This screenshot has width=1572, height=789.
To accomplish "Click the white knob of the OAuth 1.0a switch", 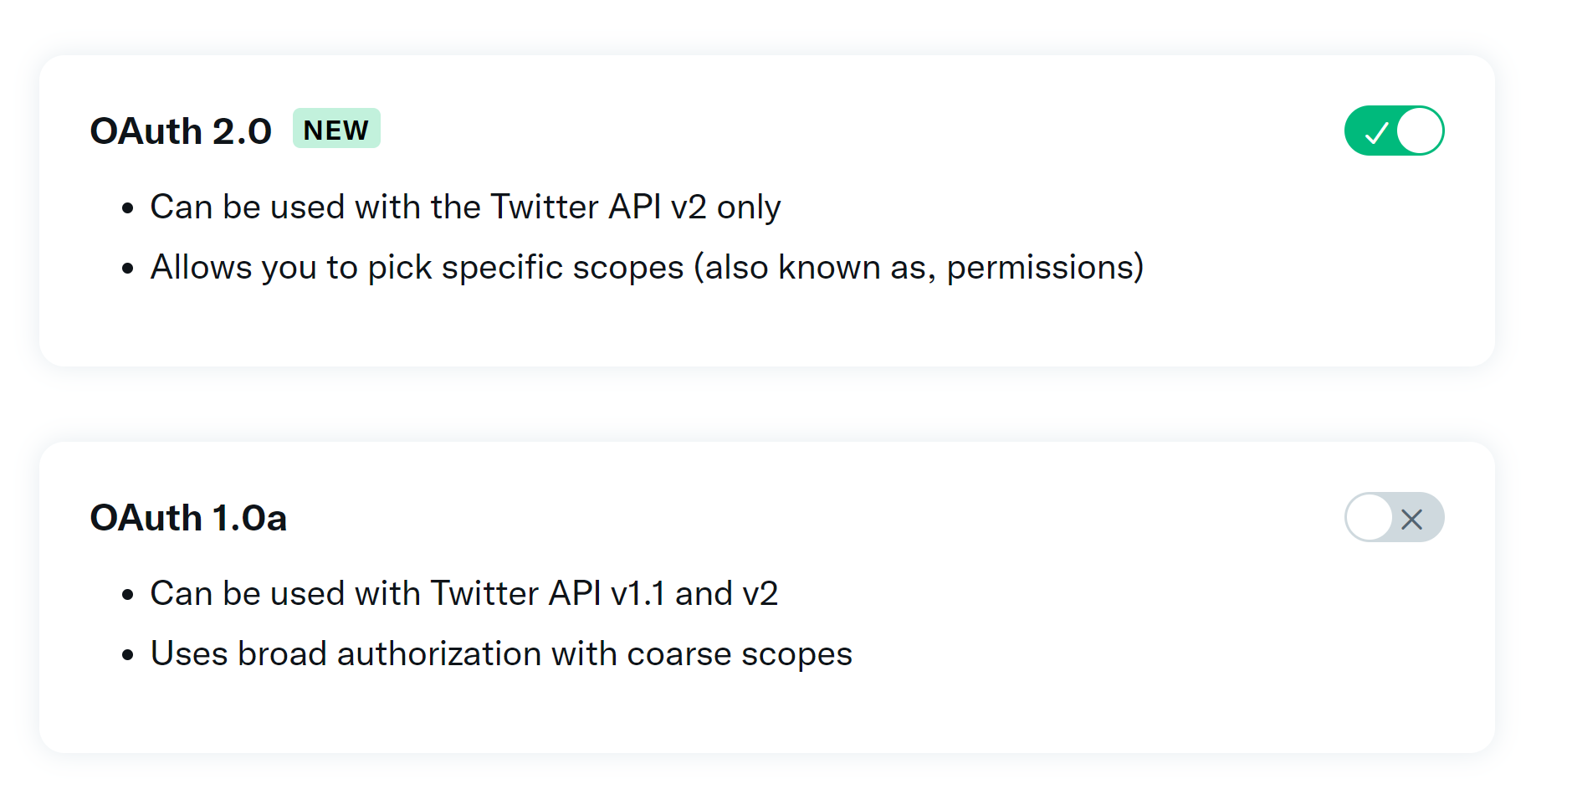I will click(x=1369, y=517).
